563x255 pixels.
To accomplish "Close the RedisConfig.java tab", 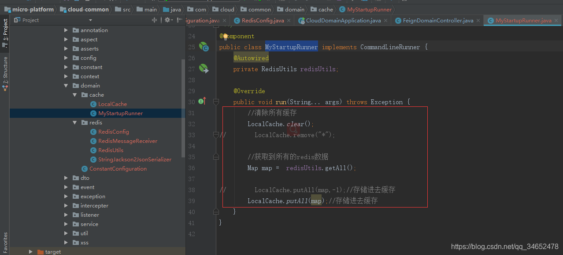I will [x=289, y=21].
